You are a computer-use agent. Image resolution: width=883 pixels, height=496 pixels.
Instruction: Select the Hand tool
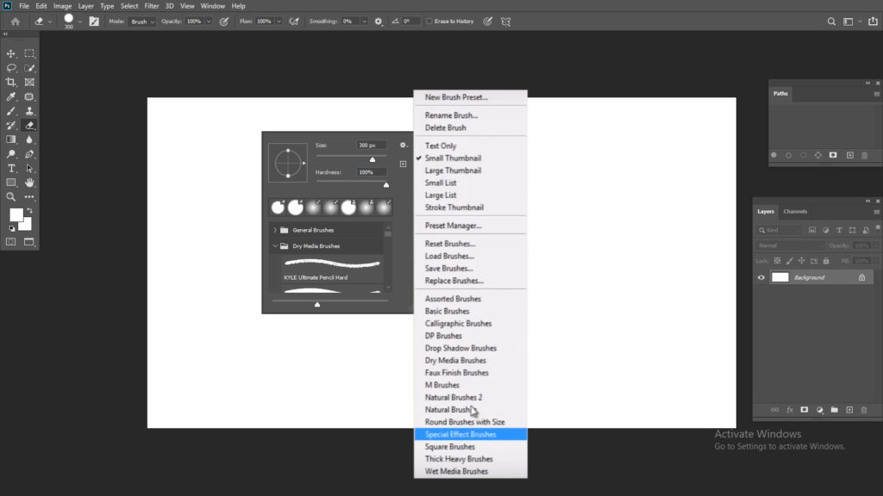[29, 183]
